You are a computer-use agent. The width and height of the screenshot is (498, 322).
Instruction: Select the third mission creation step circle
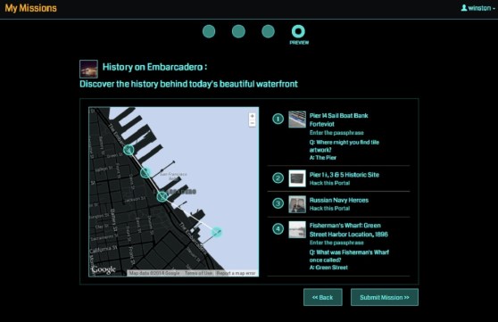pyautogui.click(x=268, y=31)
